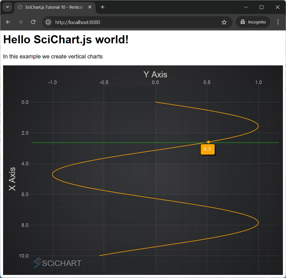Click the rotated X Axis title on the left
Image resolution: width=286 pixels, height=278 pixels.
pyautogui.click(x=12, y=179)
